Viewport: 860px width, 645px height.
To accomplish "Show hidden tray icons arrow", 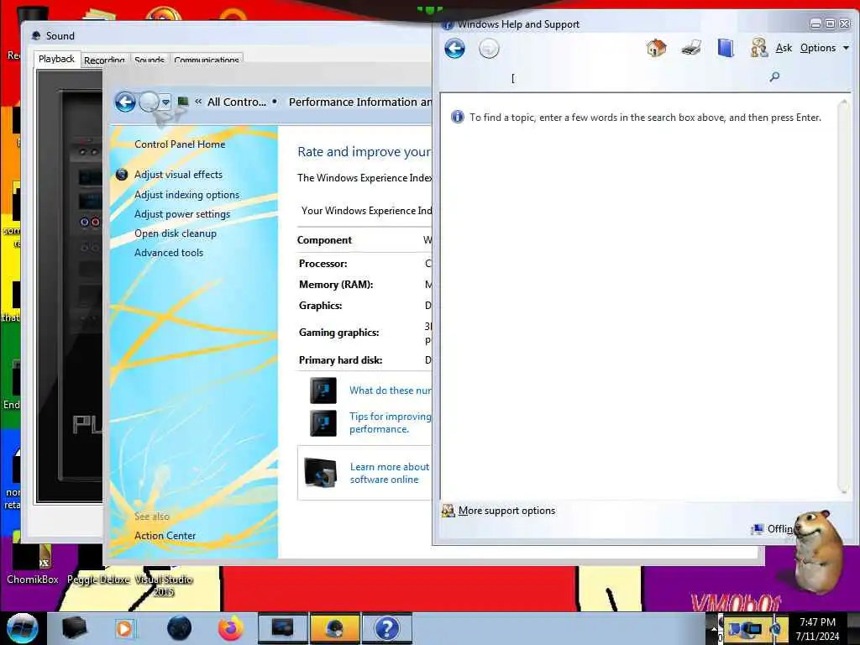I will (x=714, y=628).
